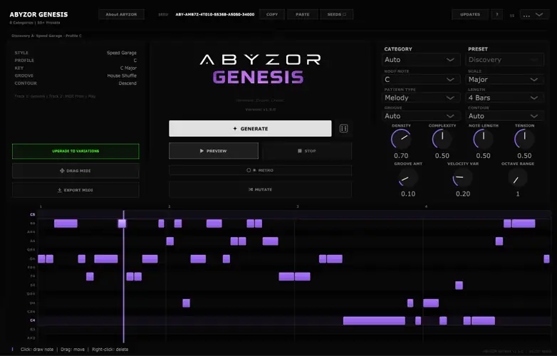Click the C4 key label in piano roll
This screenshot has width=557, height=356.
click(32, 320)
